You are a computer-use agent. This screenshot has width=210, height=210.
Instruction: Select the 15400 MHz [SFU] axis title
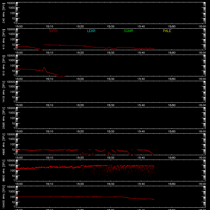pyautogui.click(x=3, y=197)
